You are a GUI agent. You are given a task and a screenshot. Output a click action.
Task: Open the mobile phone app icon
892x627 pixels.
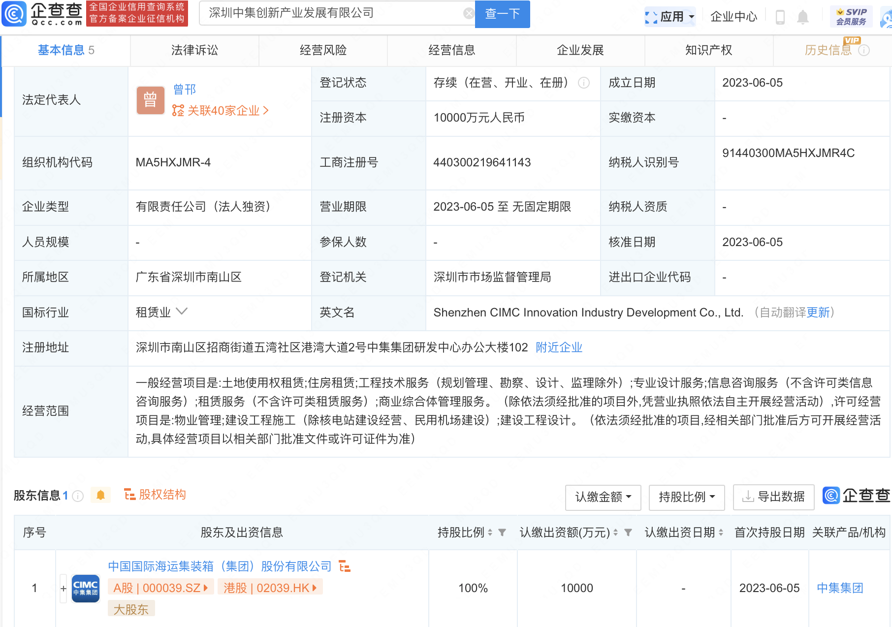[780, 17]
